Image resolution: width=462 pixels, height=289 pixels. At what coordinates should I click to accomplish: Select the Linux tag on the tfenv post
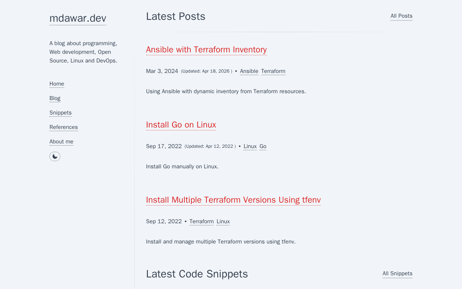[223, 221]
